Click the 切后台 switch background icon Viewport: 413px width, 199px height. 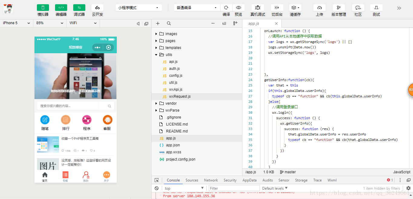277,8
